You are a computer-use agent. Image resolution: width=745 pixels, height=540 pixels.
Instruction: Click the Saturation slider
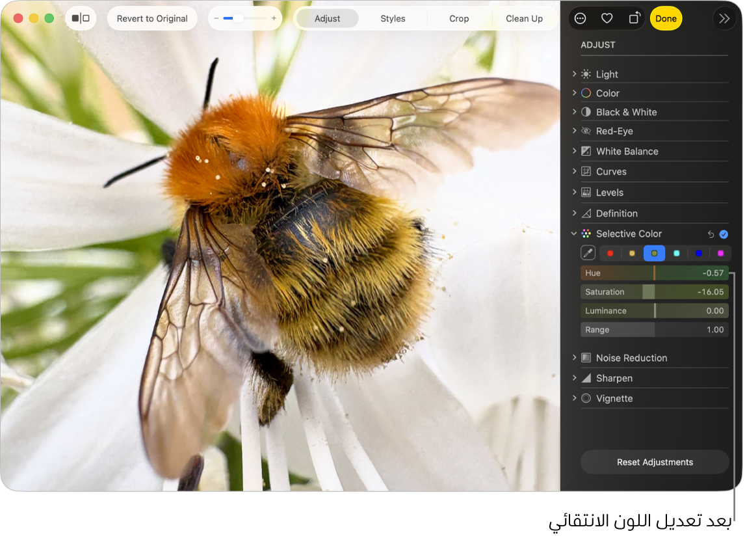pyautogui.click(x=656, y=293)
